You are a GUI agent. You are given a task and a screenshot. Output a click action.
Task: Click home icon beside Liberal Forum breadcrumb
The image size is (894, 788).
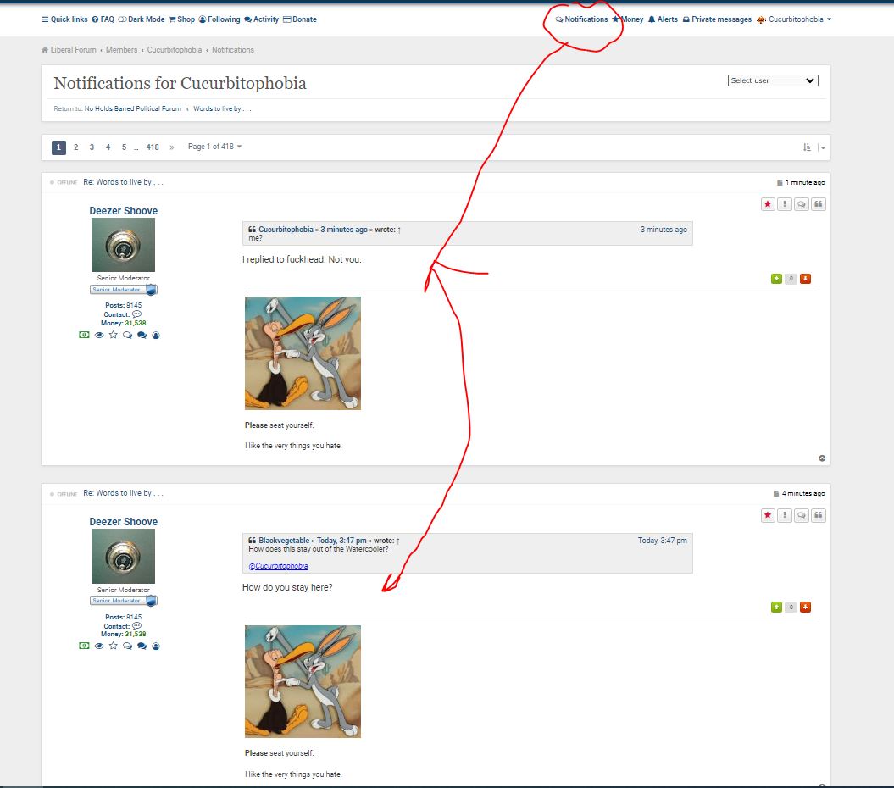(x=44, y=50)
